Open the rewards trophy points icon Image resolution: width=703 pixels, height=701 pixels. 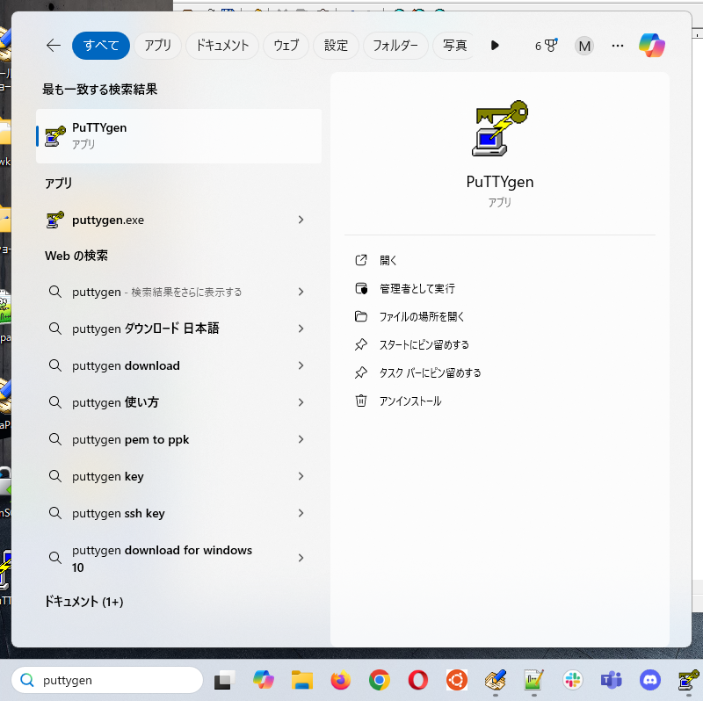[546, 46]
